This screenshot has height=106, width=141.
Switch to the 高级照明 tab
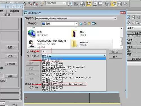click(x=14, y=11)
